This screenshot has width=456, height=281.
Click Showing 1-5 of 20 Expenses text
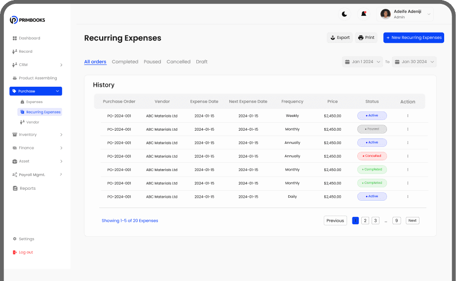[130, 220]
